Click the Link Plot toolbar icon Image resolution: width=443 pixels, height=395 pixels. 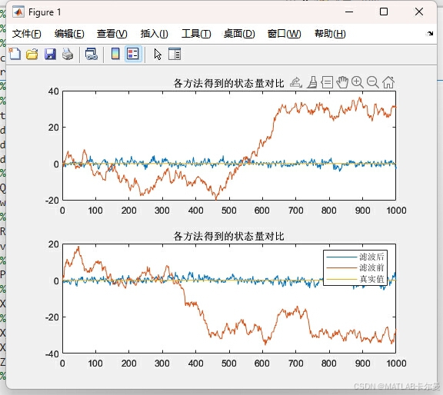(92, 54)
